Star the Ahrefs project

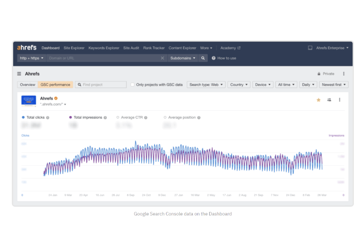[x=319, y=100]
